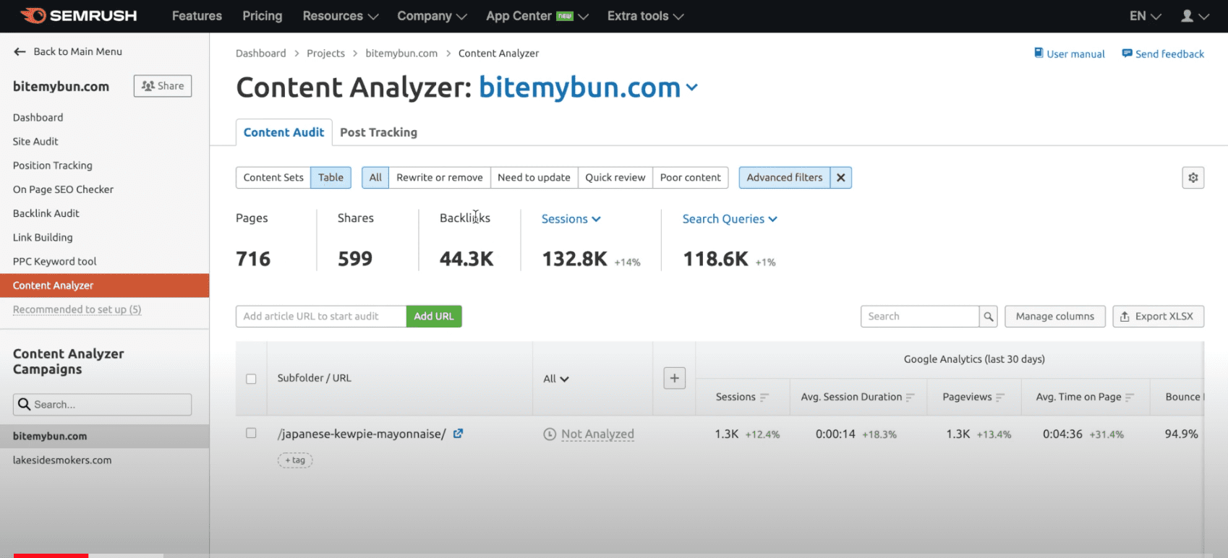This screenshot has width=1228, height=558.
Task: Open the EN language dropdown
Action: [x=1146, y=16]
